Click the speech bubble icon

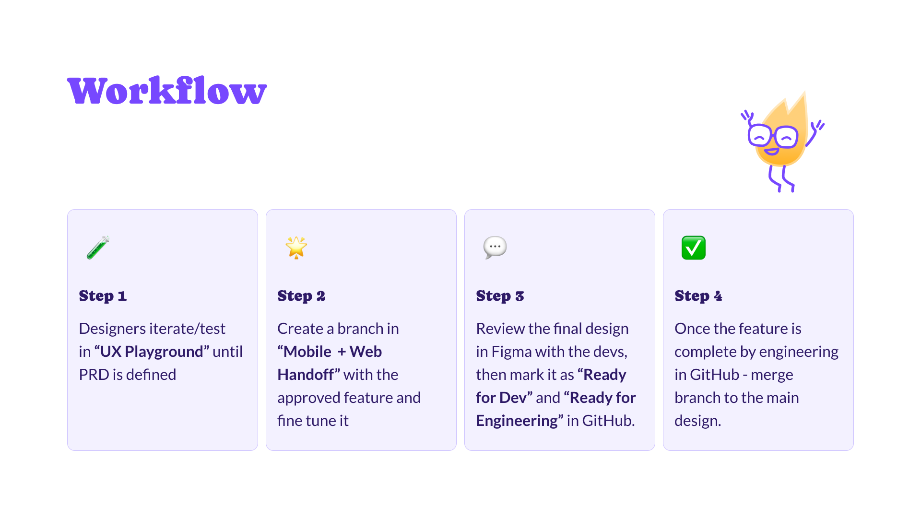tap(495, 247)
